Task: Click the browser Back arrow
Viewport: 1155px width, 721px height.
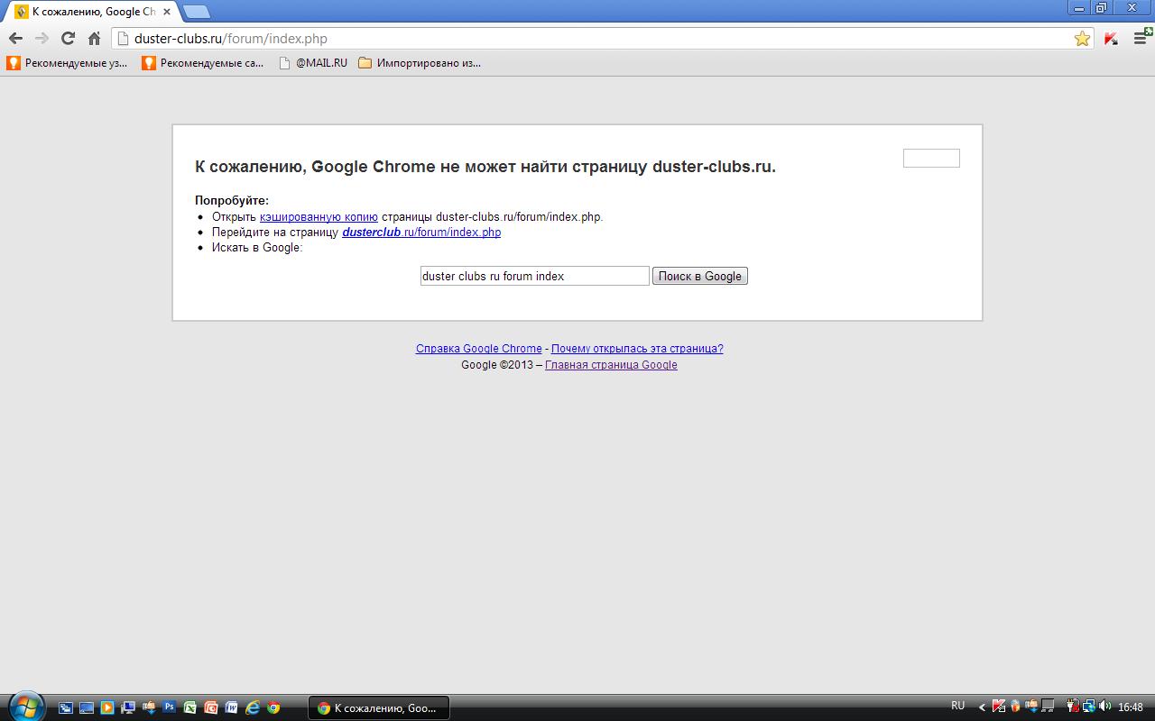Action: click(15, 38)
